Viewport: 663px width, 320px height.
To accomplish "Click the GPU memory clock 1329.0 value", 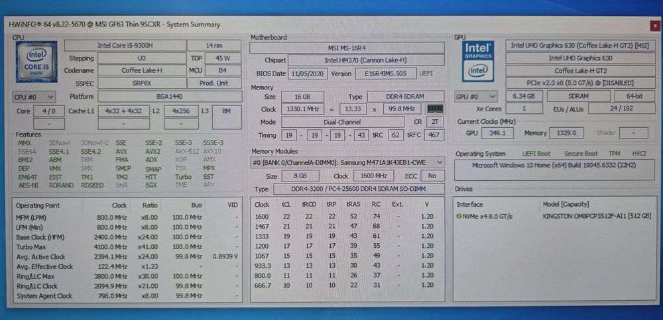I will tap(567, 133).
